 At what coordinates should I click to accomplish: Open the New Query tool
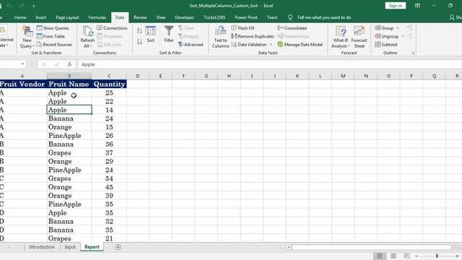(x=27, y=37)
